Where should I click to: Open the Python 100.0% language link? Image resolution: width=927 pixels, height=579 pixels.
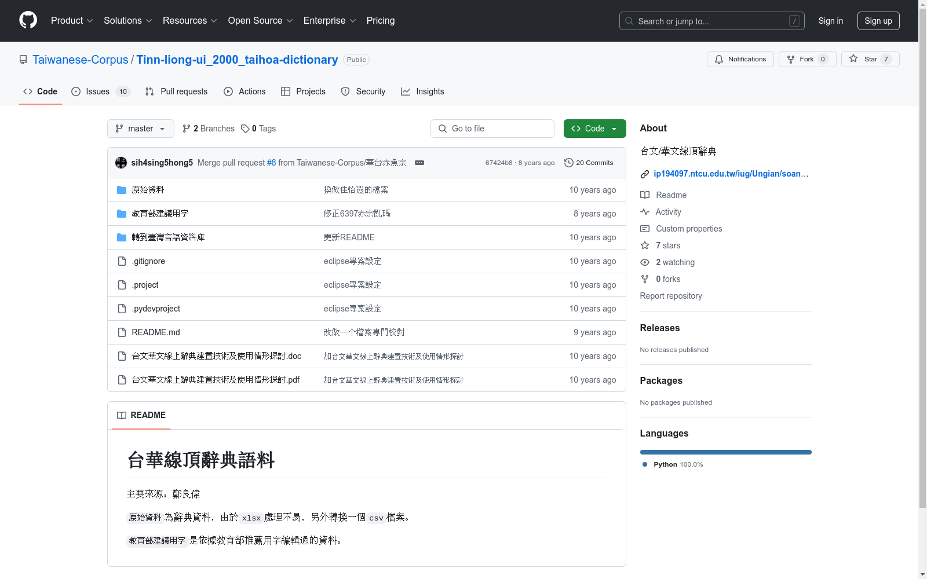673,464
